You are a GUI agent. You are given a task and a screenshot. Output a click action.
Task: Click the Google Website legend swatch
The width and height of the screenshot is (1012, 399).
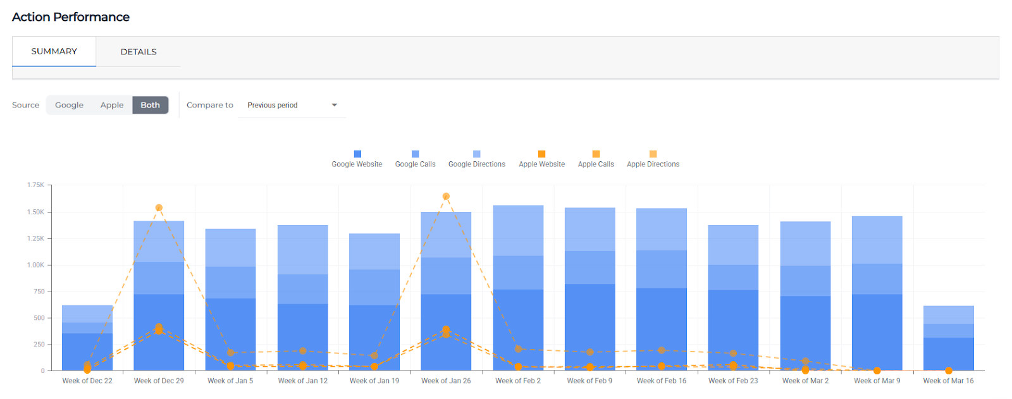[357, 154]
